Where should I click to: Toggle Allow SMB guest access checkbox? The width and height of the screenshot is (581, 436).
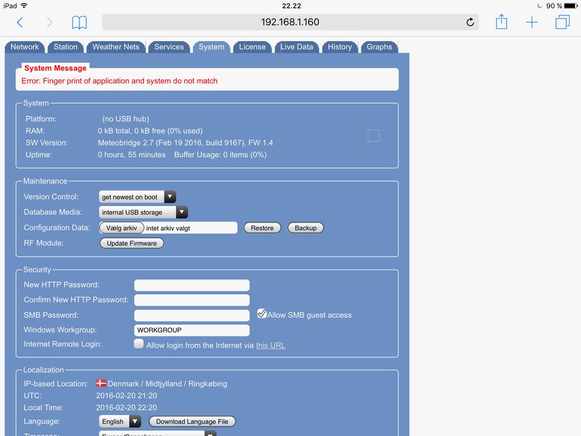(262, 314)
